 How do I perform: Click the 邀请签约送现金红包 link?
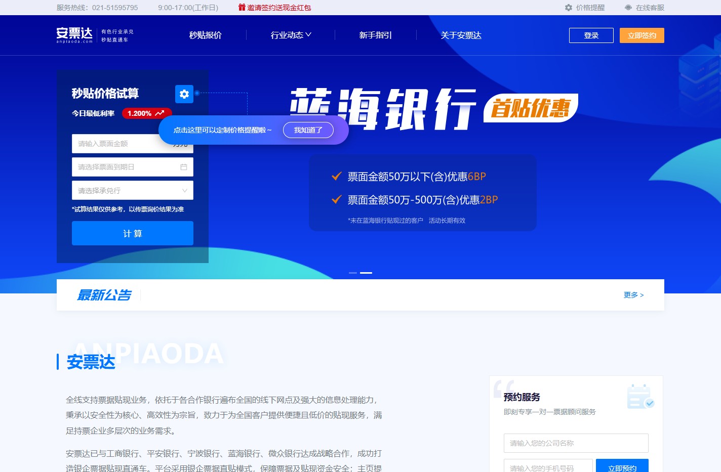pos(279,8)
